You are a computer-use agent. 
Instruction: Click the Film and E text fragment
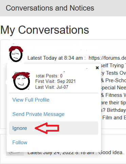click(x=114, y=118)
